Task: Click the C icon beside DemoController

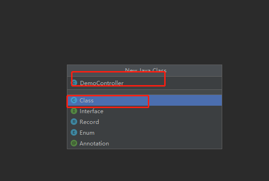Action: 74,83
